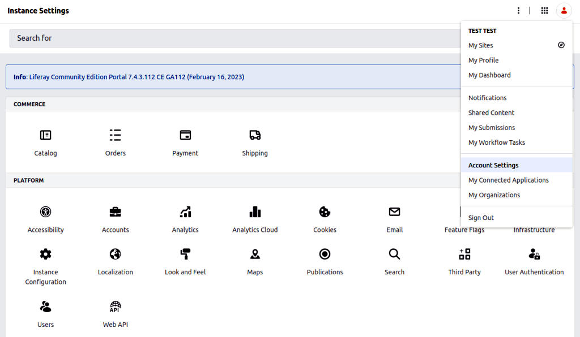This screenshot has height=337, width=580.
Task: Open the Accessibility settings icon
Action: point(45,212)
